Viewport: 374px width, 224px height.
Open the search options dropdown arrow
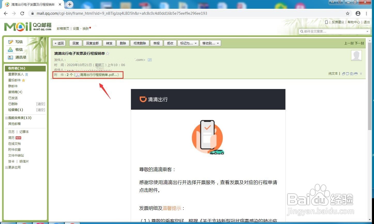(x=368, y=31)
